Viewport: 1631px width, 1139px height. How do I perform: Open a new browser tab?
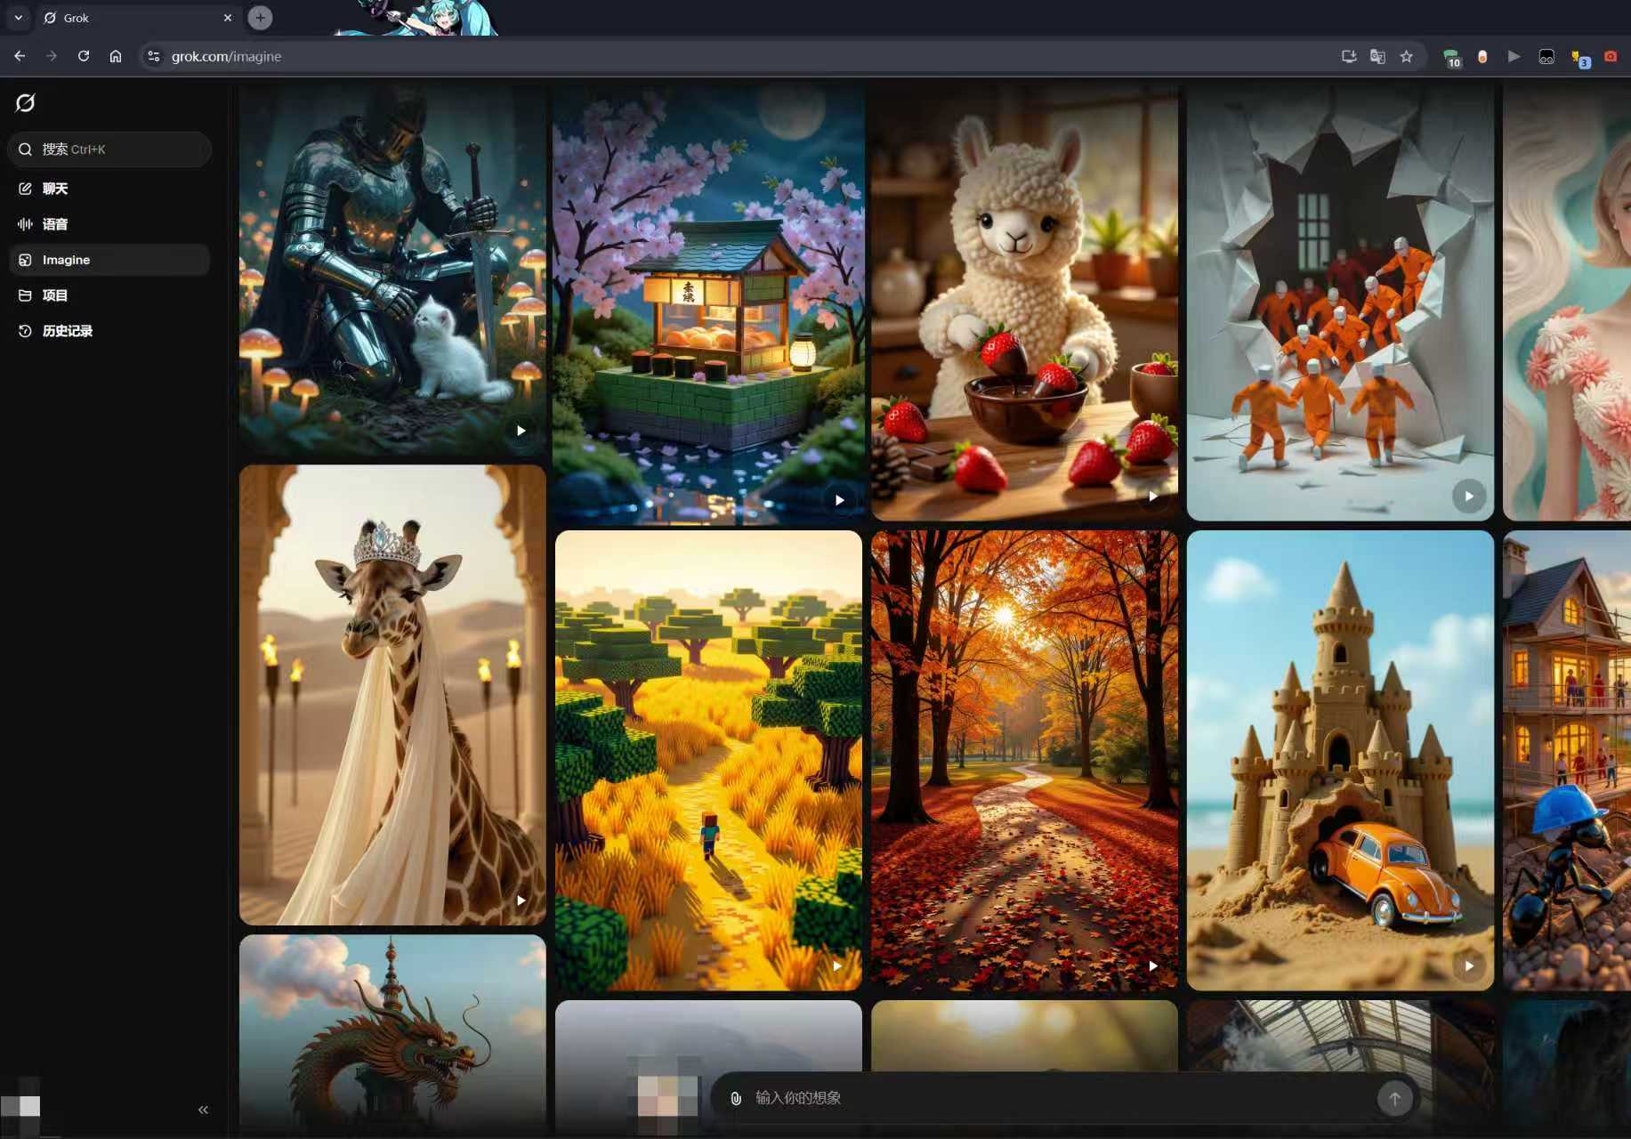pyautogui.click(x=260, y=18)
